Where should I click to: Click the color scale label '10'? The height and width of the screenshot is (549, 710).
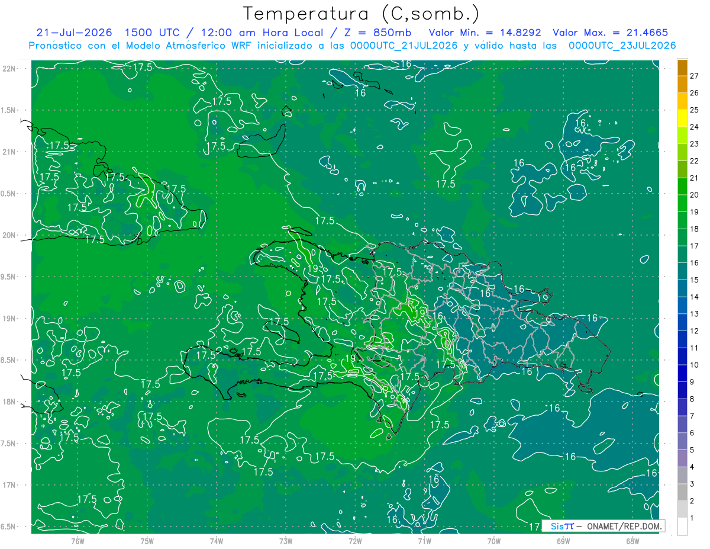coord(695,365)
